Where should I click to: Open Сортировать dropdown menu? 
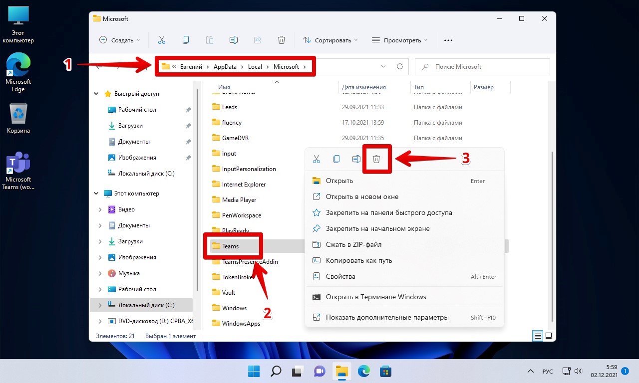tap(330, 40)
